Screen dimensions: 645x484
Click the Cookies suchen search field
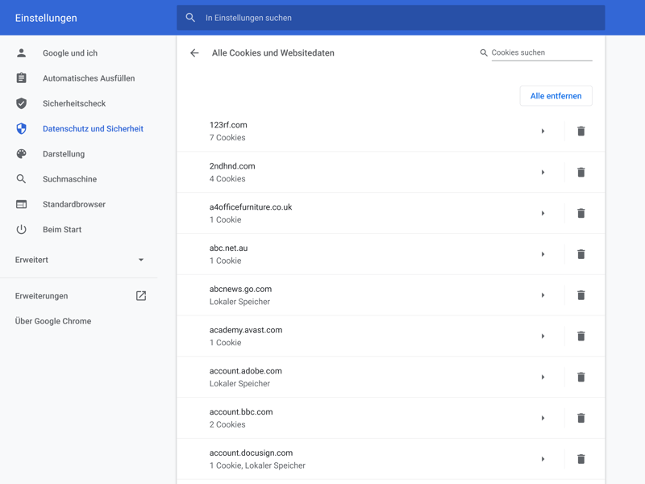[x=541, y=53]
